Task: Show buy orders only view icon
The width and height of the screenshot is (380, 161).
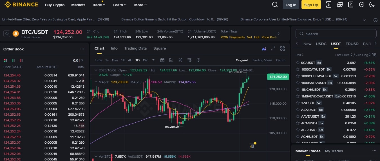Action: point(14,60)
